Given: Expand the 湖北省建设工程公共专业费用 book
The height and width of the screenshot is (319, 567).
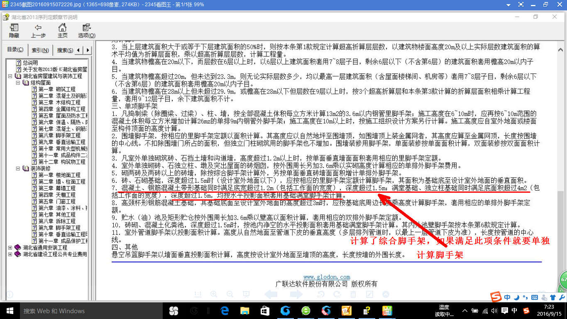Looking at the screenshot, I should pos(10,254).
